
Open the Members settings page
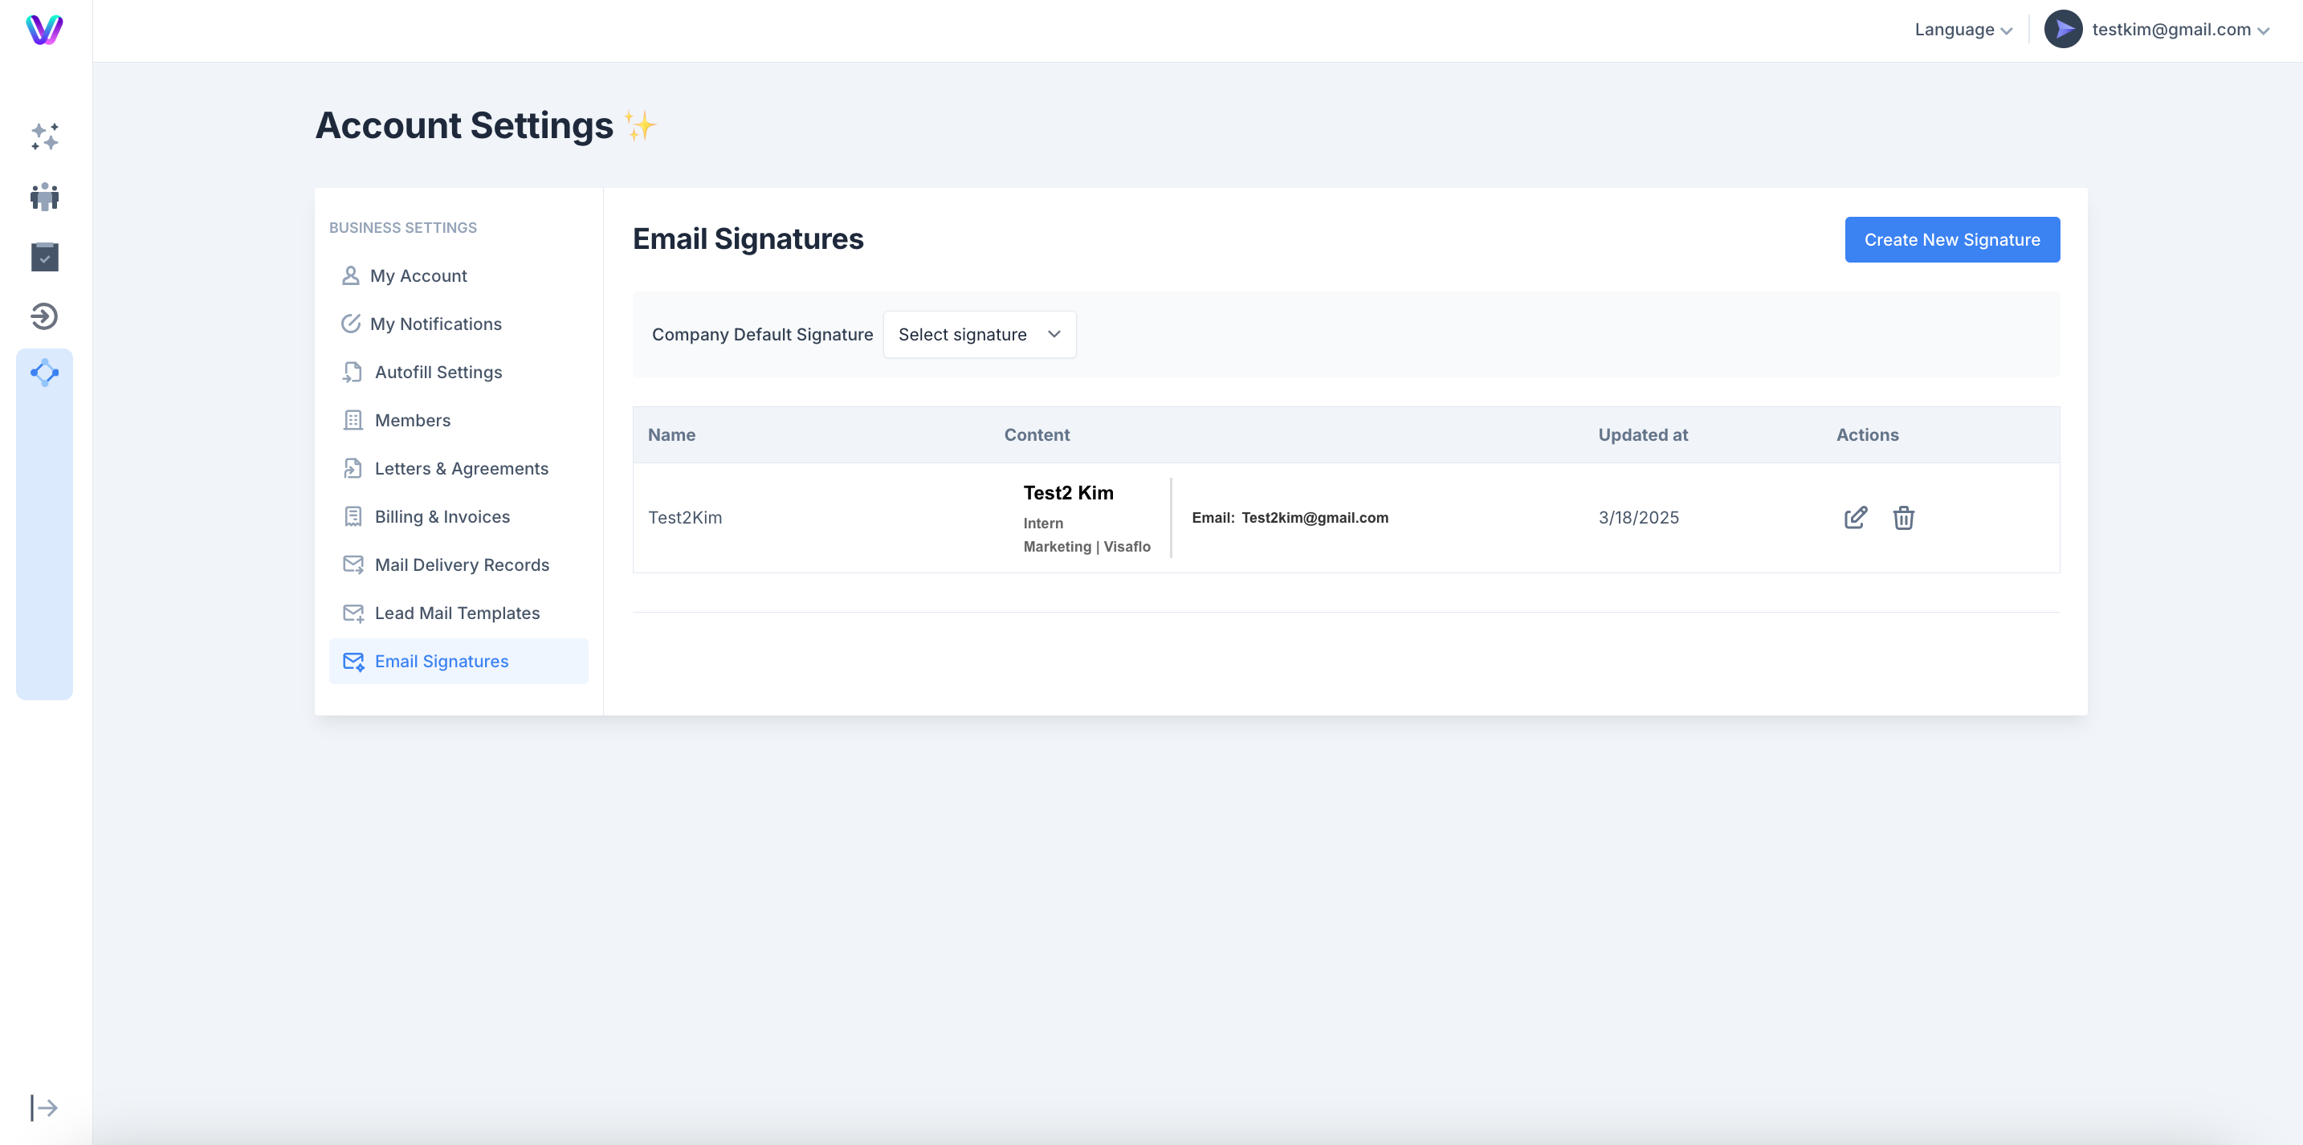(459, 420)
